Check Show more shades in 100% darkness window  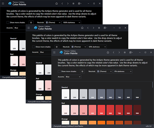8,23
